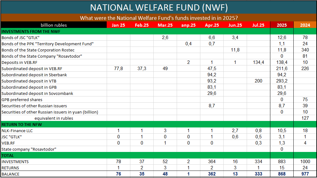Select the bold 977 balance for 2024
The height and width of the screenshot is (178, 317).
coord(305,174)
